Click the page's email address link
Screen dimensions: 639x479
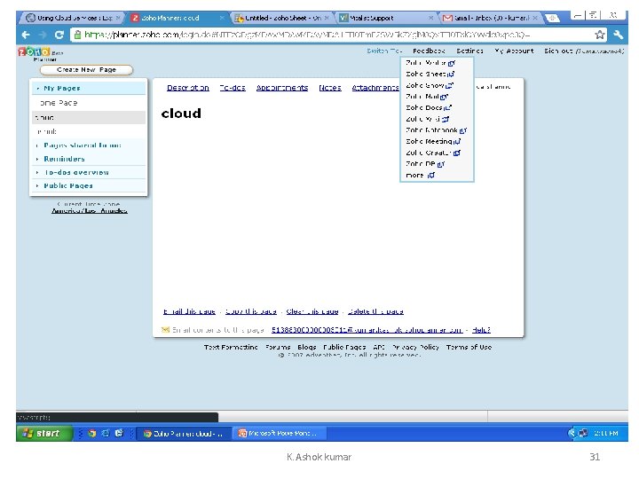[x=367, y=330]
